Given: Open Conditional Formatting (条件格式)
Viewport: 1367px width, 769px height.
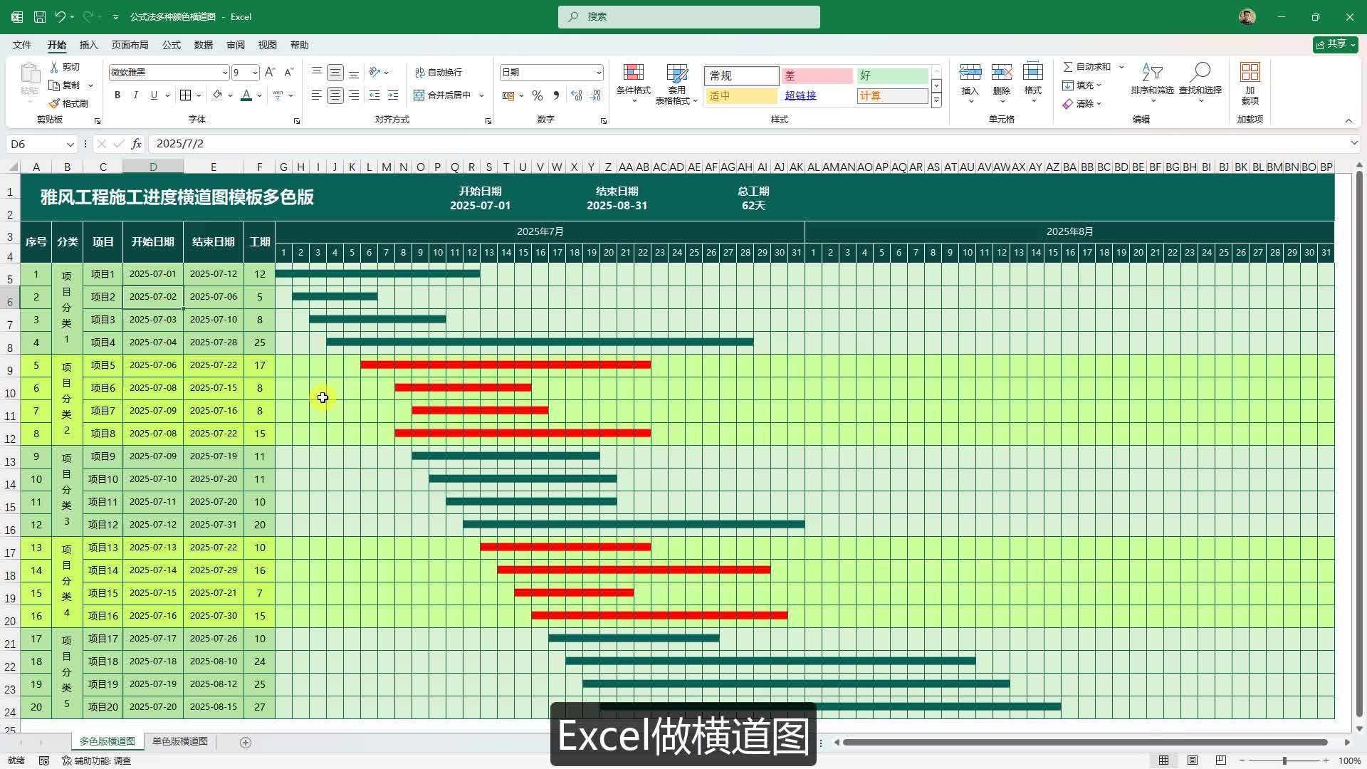Looking at the screenshot, I should pyautogui.click(x=633, y=80).
